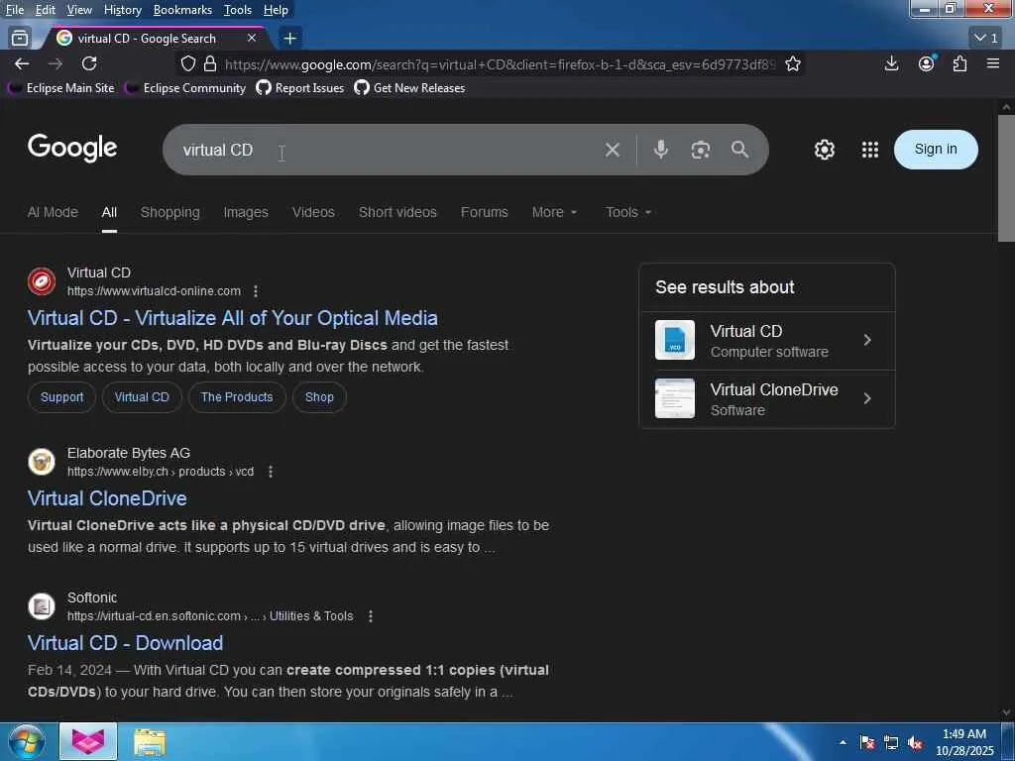This screenshot has height=761, width=1015.
Task: Open the View menu
Action: [79, 10]
